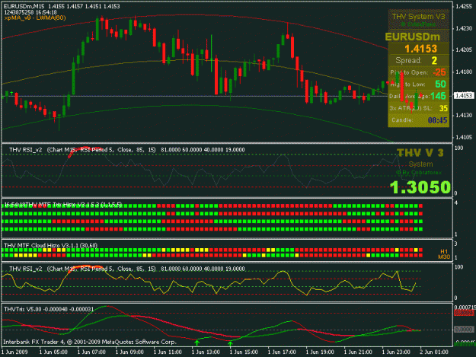Viewport: 476px width, 357px height.
Task: Click the EURUSDm,M15 chart title text
Action: coord(62,6)
